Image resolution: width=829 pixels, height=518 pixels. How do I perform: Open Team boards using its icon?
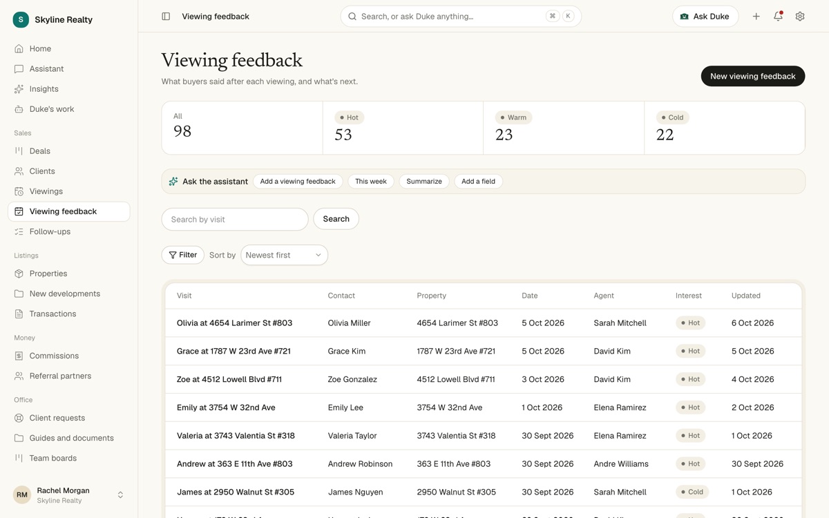[x=19, y=458]
